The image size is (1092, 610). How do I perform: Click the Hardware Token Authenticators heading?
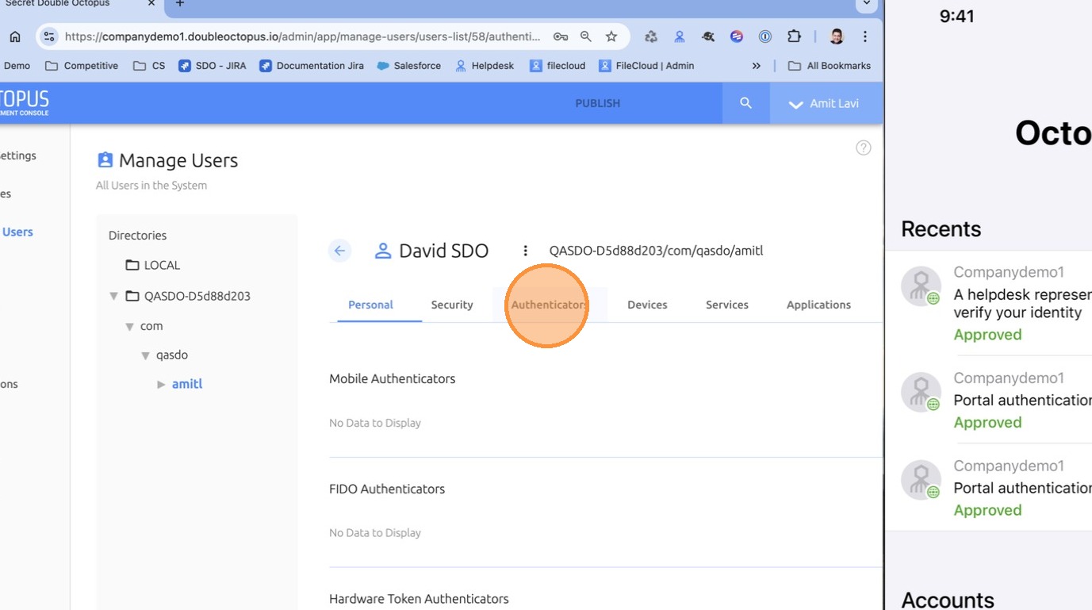(419, 599)
